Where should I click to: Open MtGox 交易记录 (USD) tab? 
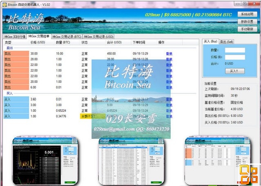tap(98, 36)
